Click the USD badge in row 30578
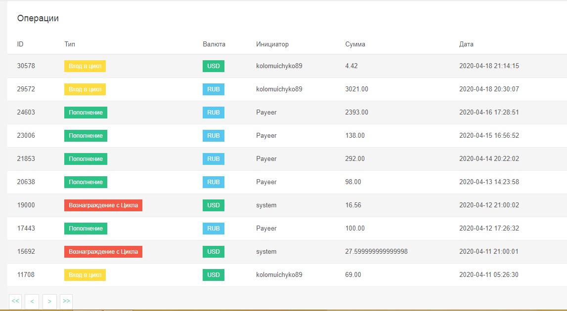The height and width of the screenshot is (311, 567). coord(214,66)
